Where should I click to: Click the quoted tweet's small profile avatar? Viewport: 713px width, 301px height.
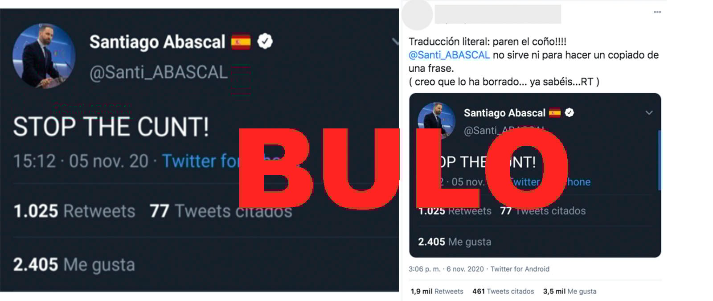[x=436, y=120]
